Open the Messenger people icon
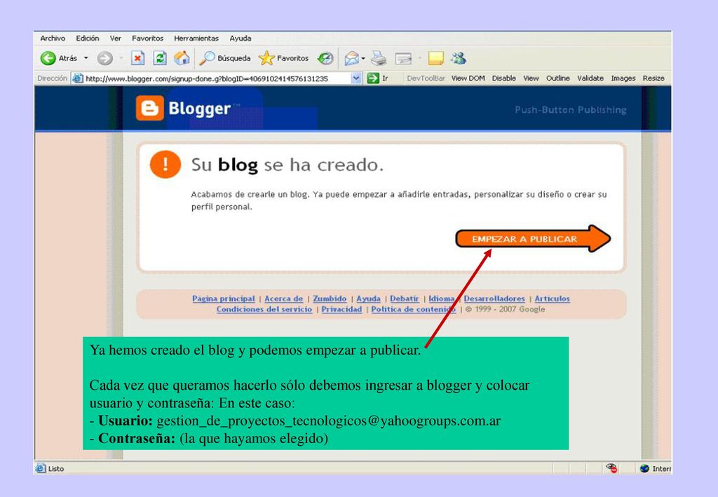Image resolution: width=718 pixels, height=497 pixels. click(x=459, y=58)
